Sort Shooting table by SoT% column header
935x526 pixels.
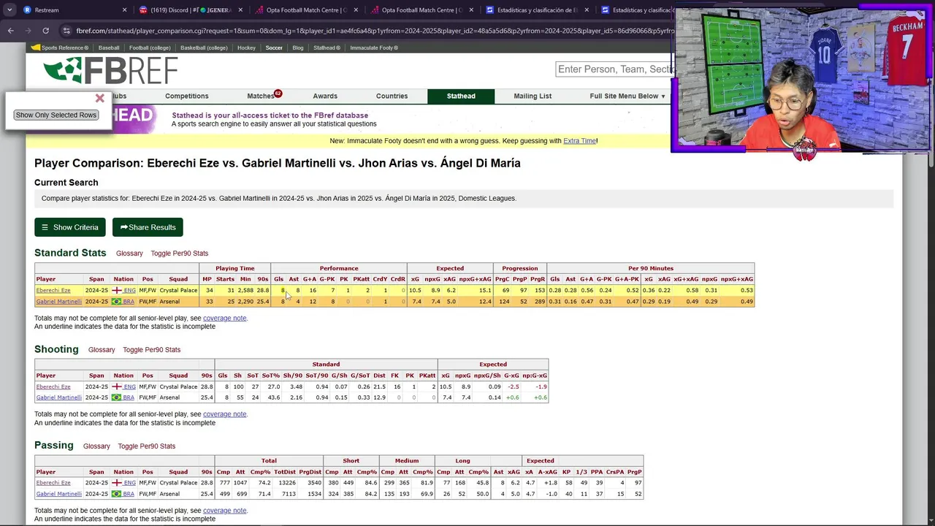271,376
